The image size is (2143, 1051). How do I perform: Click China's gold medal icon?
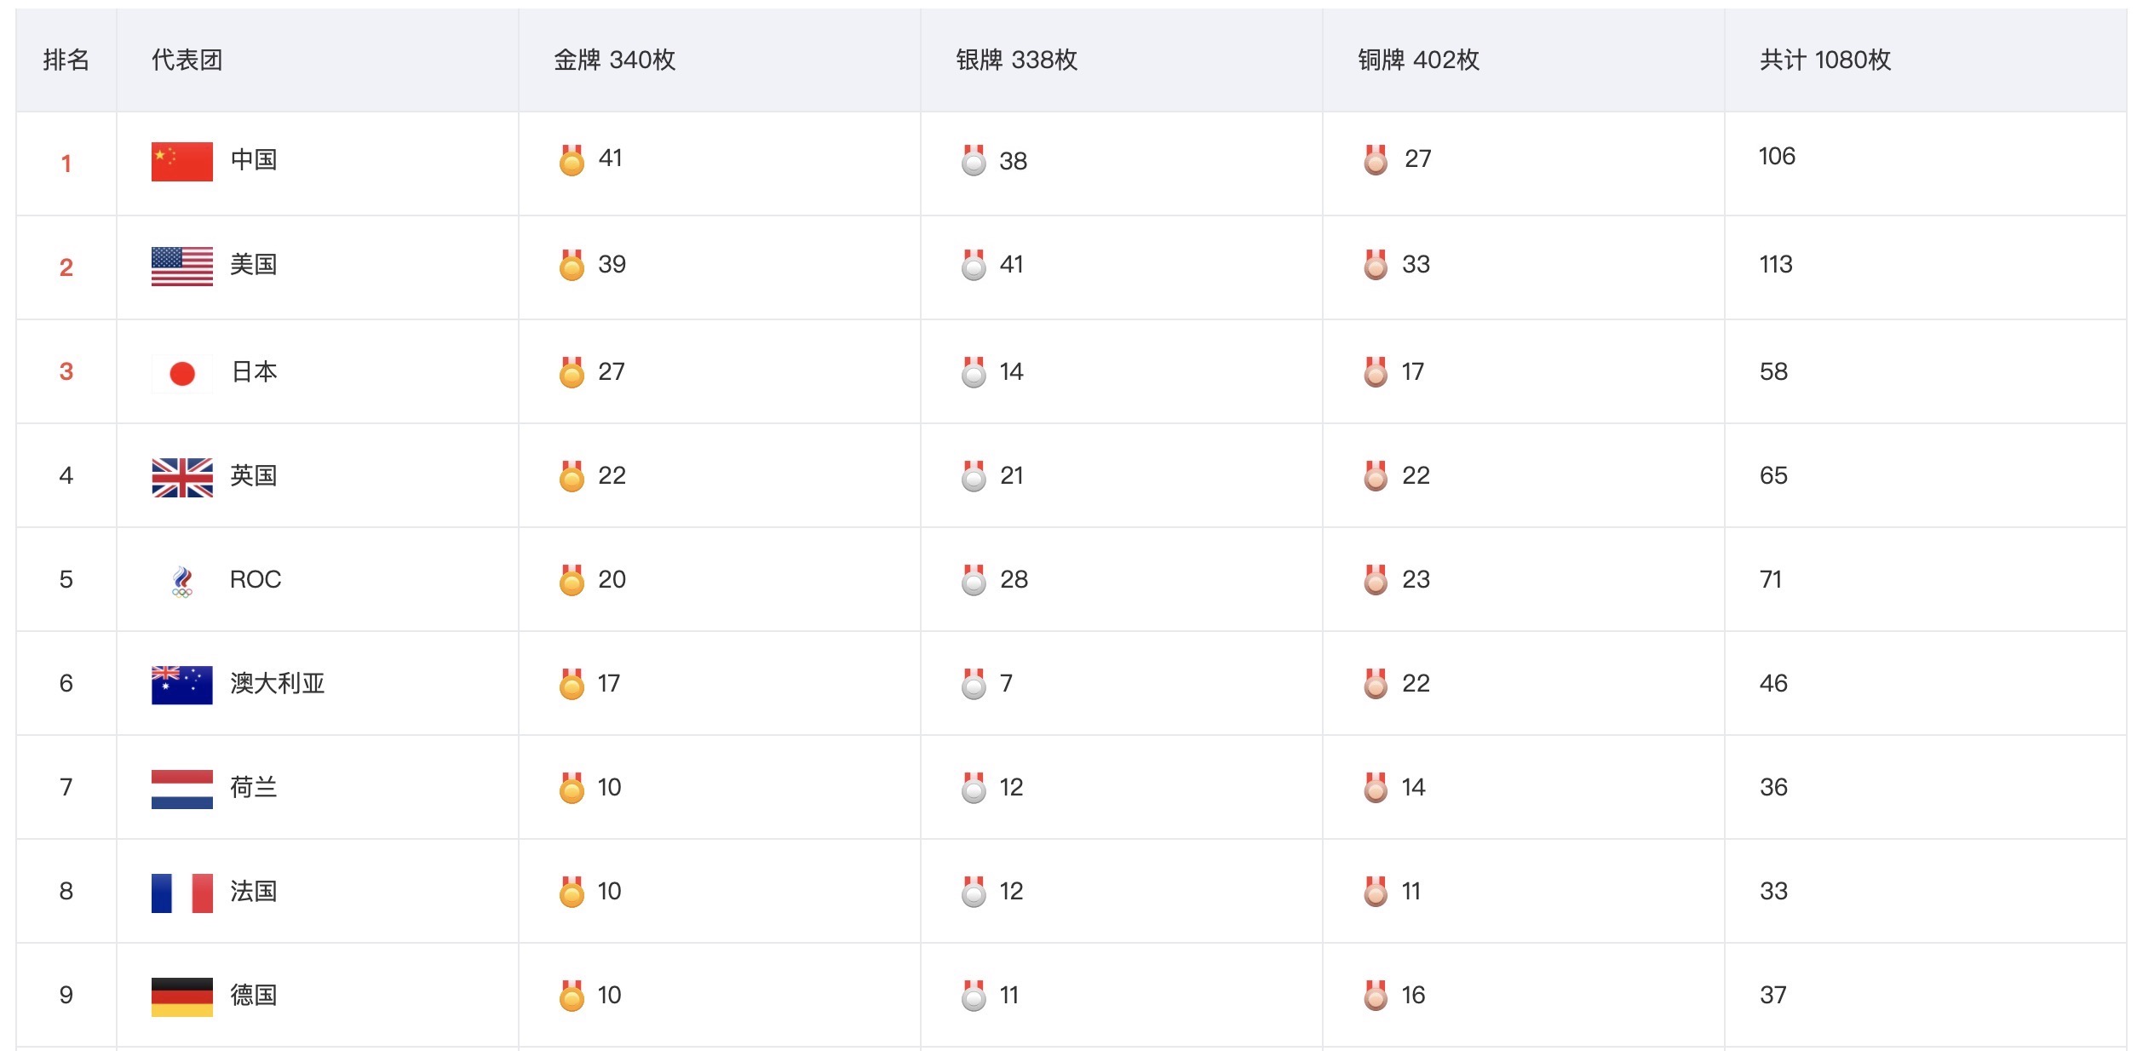[572, 160]
